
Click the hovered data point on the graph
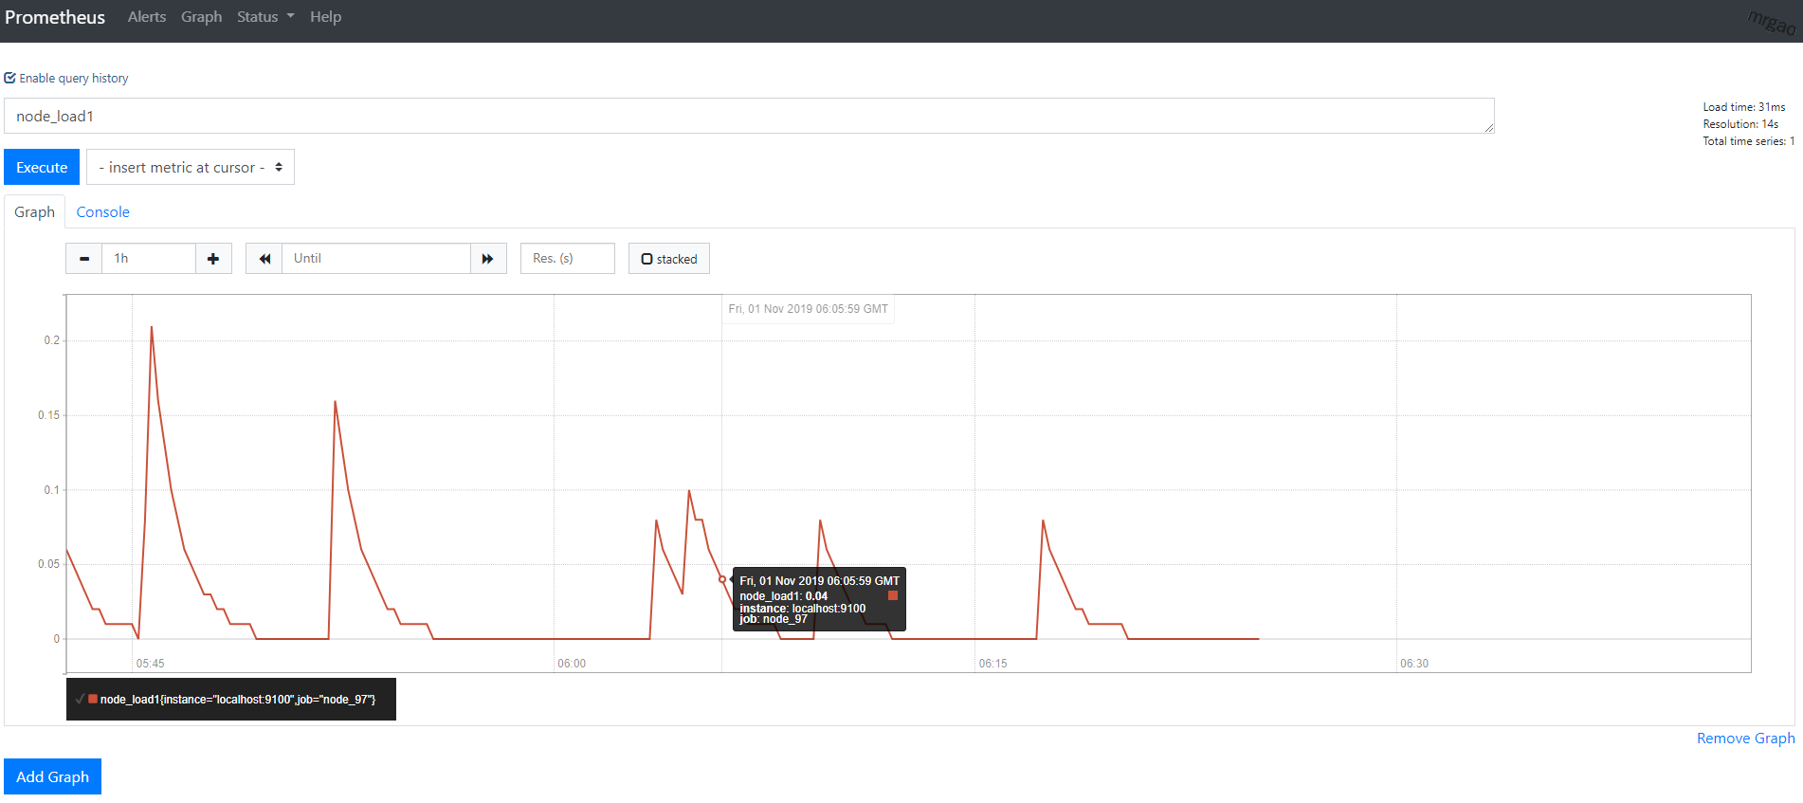[722, 579]
